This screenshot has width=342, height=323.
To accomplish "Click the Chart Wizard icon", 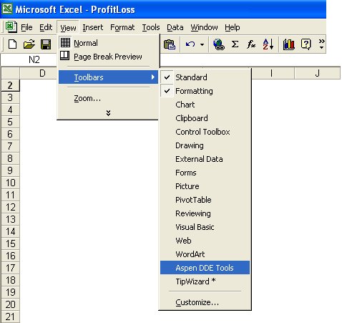I will tap(288, 44).
